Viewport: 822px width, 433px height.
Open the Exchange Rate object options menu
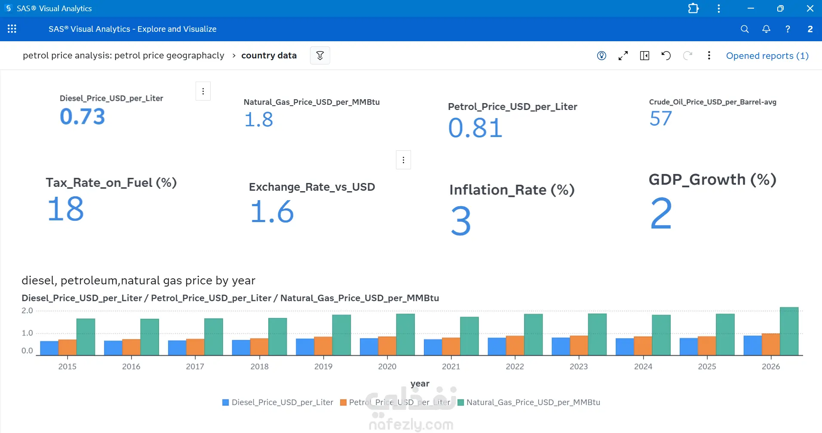pos(403,160)
